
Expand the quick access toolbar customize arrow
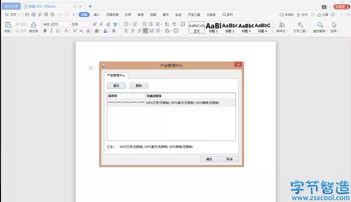tap(74, 14)
